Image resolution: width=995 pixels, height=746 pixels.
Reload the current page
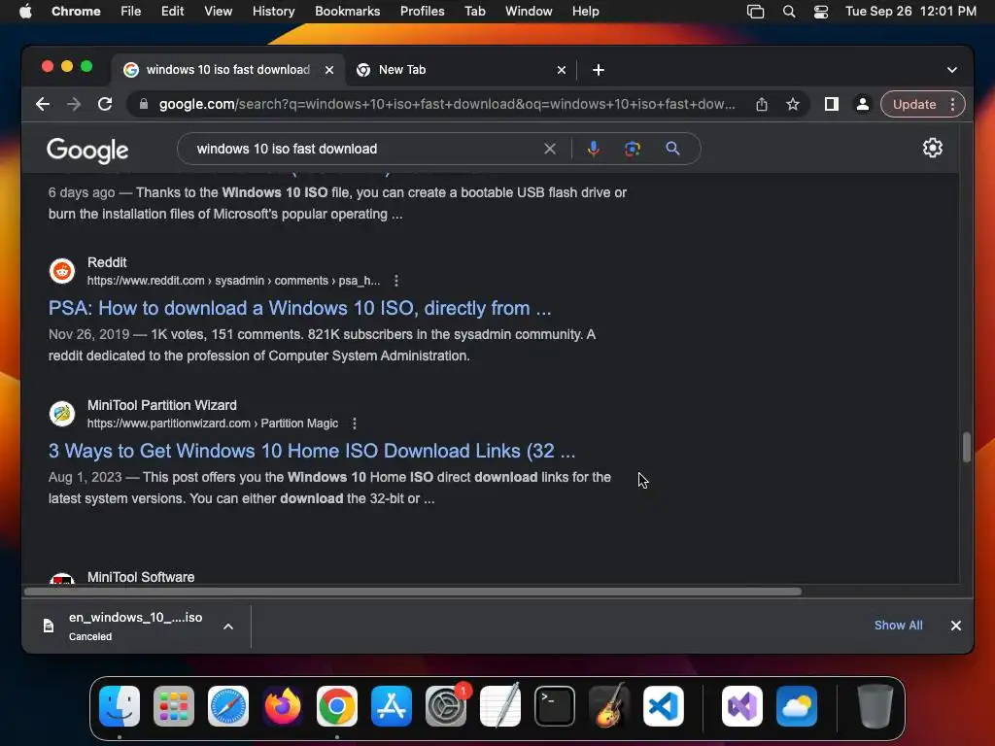105,104
